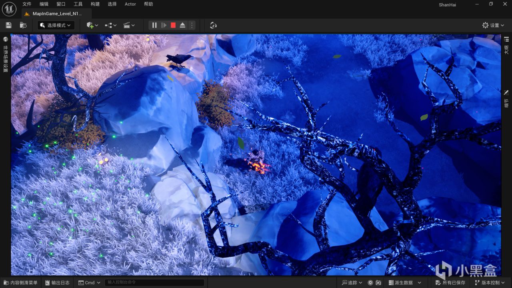This screenshot has width=512, height=288.
Task: Open the 设置 settings dropdown
Action: point(493,25)
